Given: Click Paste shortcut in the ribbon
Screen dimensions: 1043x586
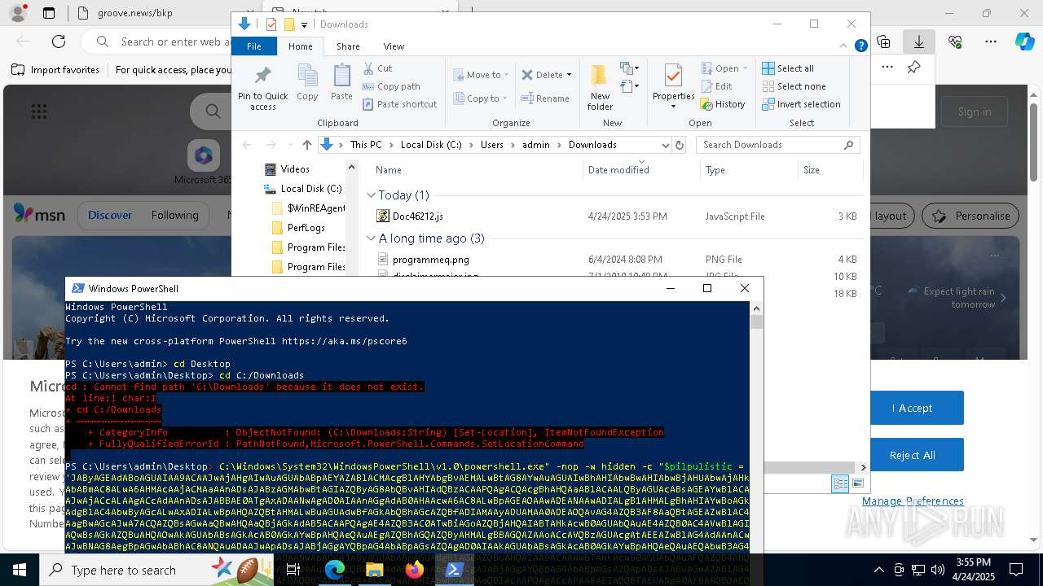Looking at the screenshot, I should [399, 104].
